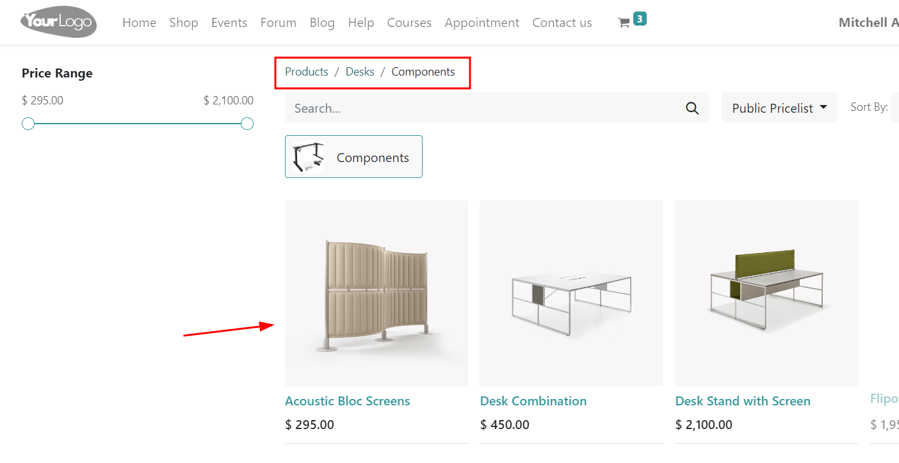Open the Acoustic Bloc Screens product link
899x463 pixels.
(x=347, y=401)
